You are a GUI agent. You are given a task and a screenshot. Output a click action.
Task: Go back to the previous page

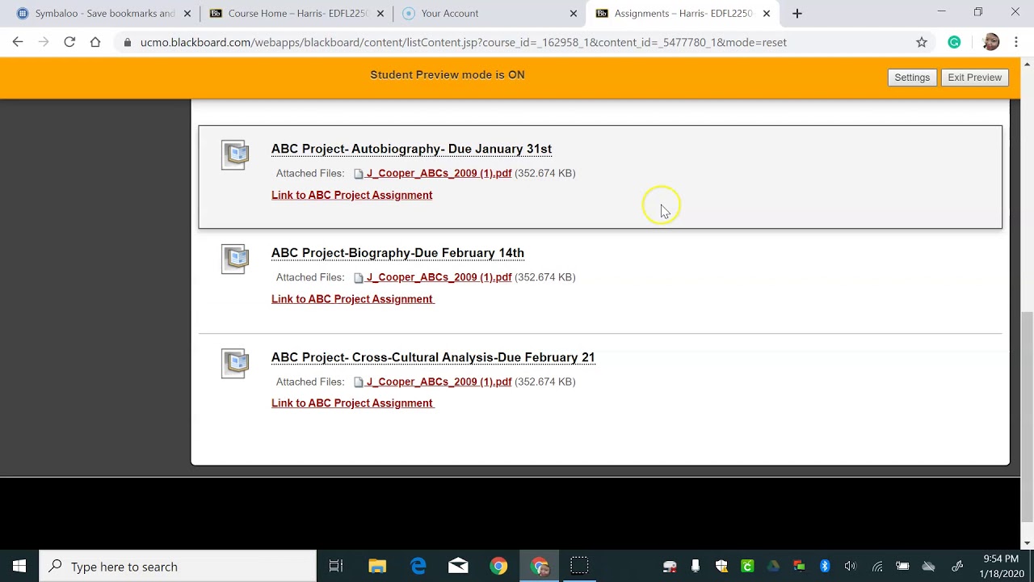tap(18, 42)
